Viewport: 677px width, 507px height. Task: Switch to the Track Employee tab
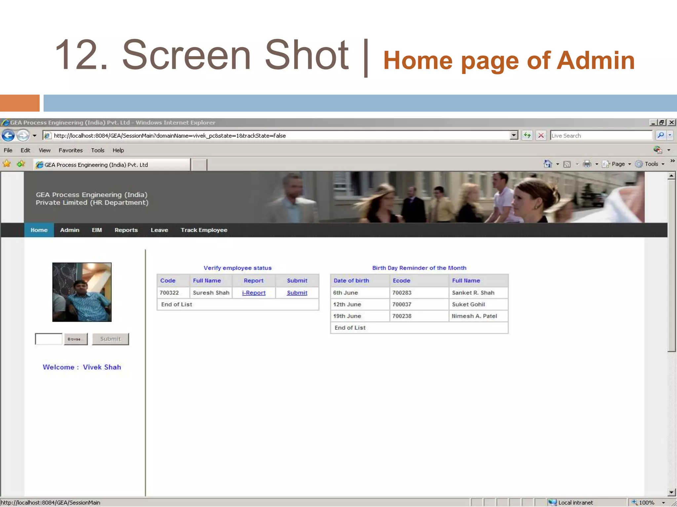204,230
